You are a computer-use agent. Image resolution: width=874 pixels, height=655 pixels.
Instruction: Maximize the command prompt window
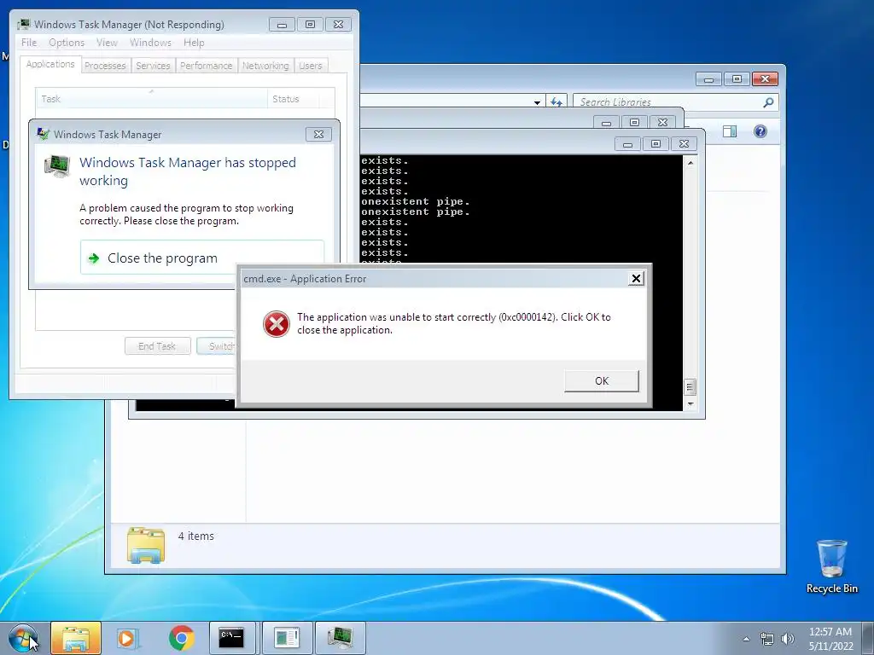pos(655,143)
